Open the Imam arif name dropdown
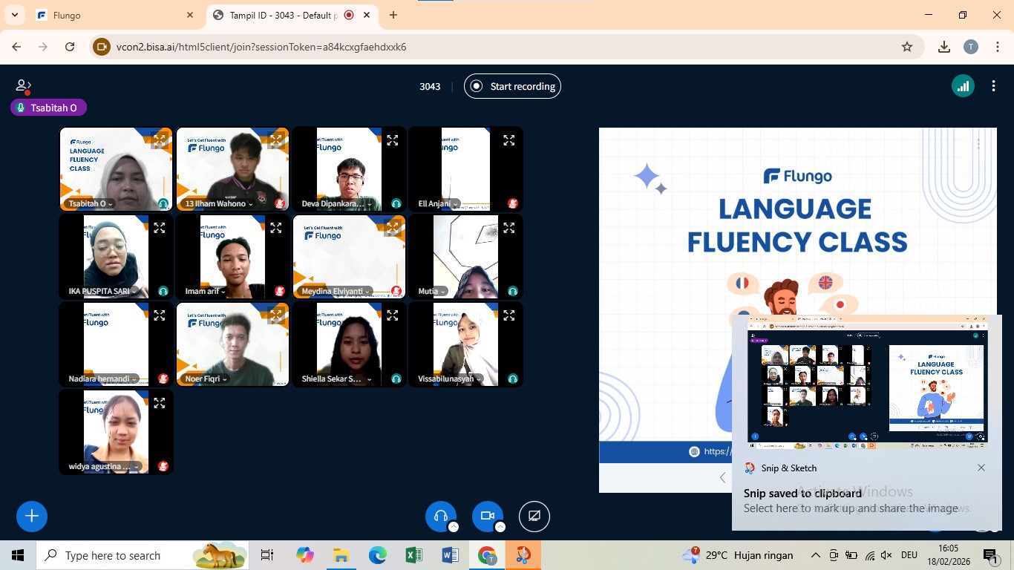The width and height of the screenshot is (1014, 570). pos(204,291)
